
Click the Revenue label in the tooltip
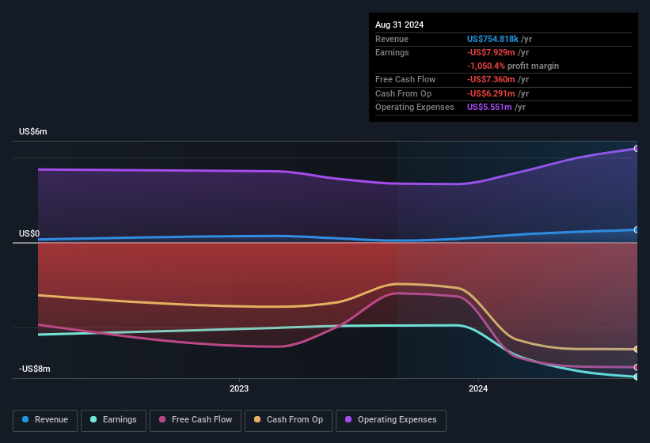392,39
